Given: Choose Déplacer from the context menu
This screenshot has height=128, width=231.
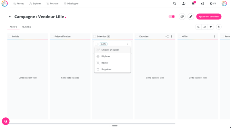Looking at the screenshot, I should click(112, 56).
